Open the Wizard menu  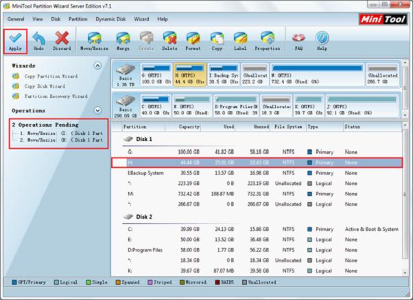[x=141, y=19]
